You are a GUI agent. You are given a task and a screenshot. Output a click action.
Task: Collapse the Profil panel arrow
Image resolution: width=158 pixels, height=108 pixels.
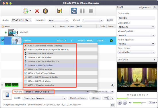155,7
